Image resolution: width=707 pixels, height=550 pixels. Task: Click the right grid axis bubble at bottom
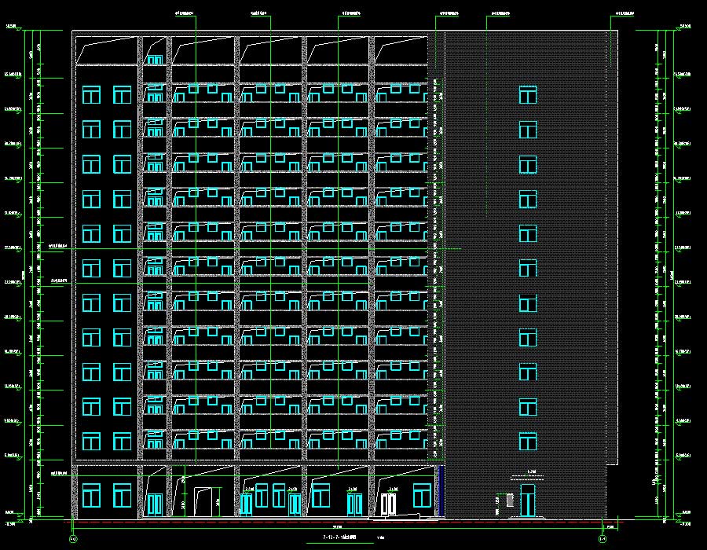603,539
